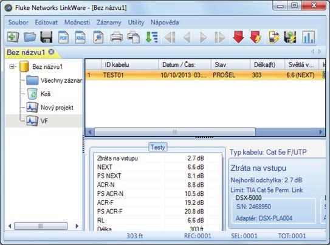Click red arrow with lightning bolt icon

coord(255,37)
